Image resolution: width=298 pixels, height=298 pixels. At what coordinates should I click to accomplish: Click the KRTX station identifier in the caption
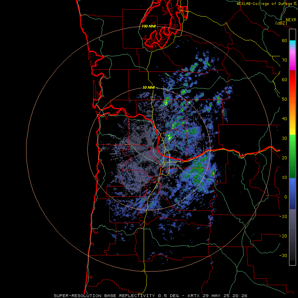(x=194, y=296)
